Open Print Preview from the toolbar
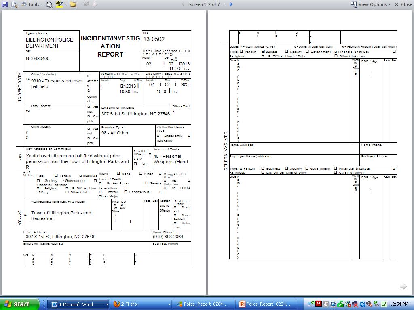This screenshot has width=414, height=310. 14,4
